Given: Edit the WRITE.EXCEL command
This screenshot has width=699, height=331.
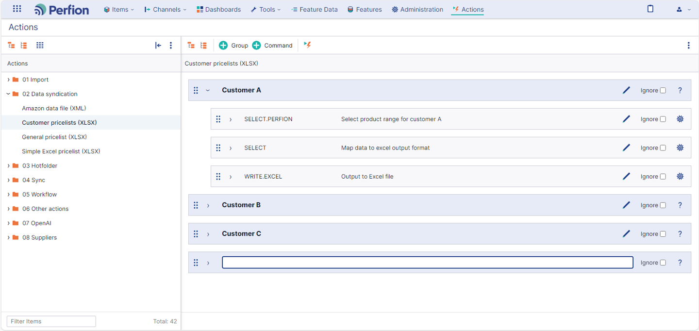Looking at the screenshot, I should 627,176.
